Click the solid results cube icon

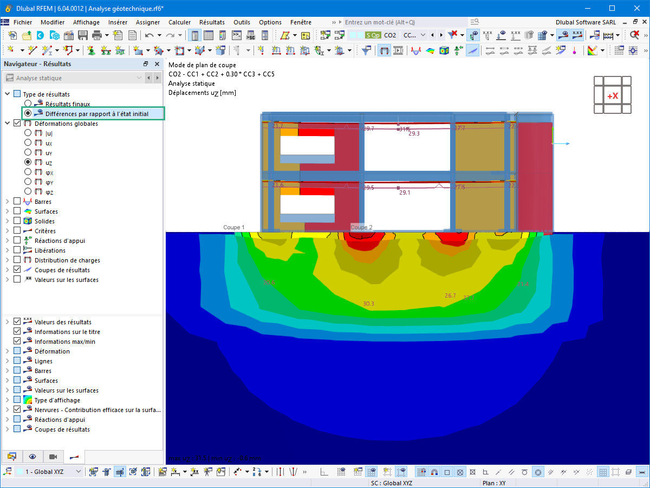tap(444, 50)
